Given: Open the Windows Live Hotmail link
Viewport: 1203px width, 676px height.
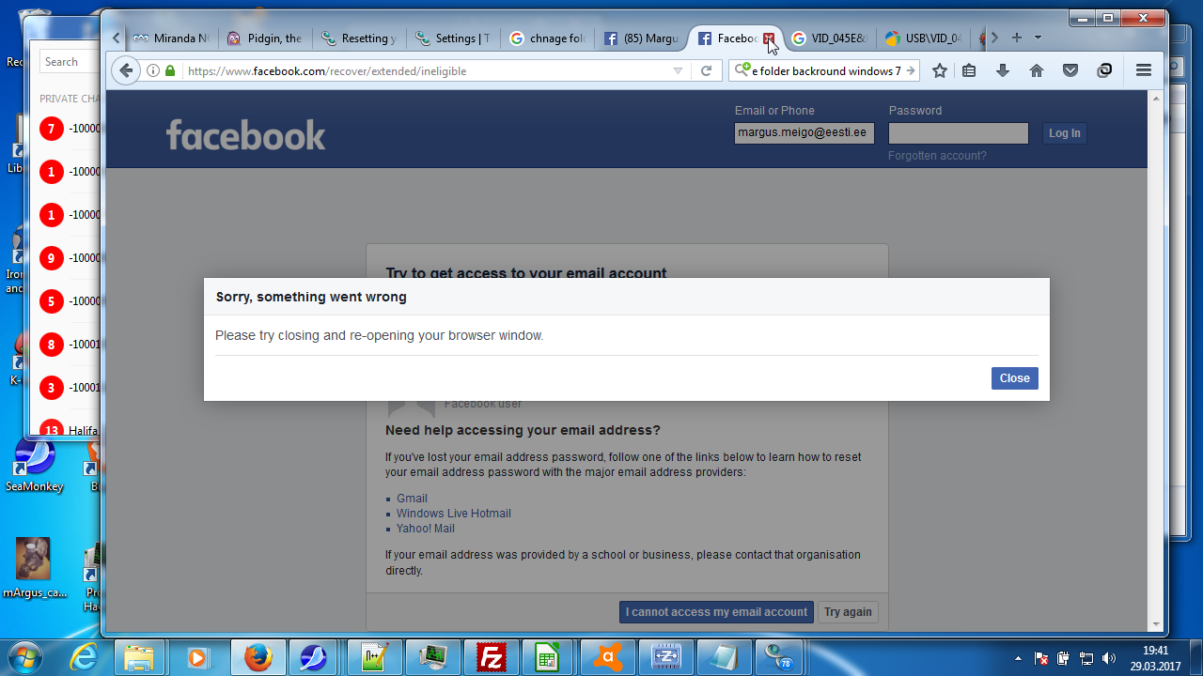Looking at the screenshot, I should tap(454, 514).
